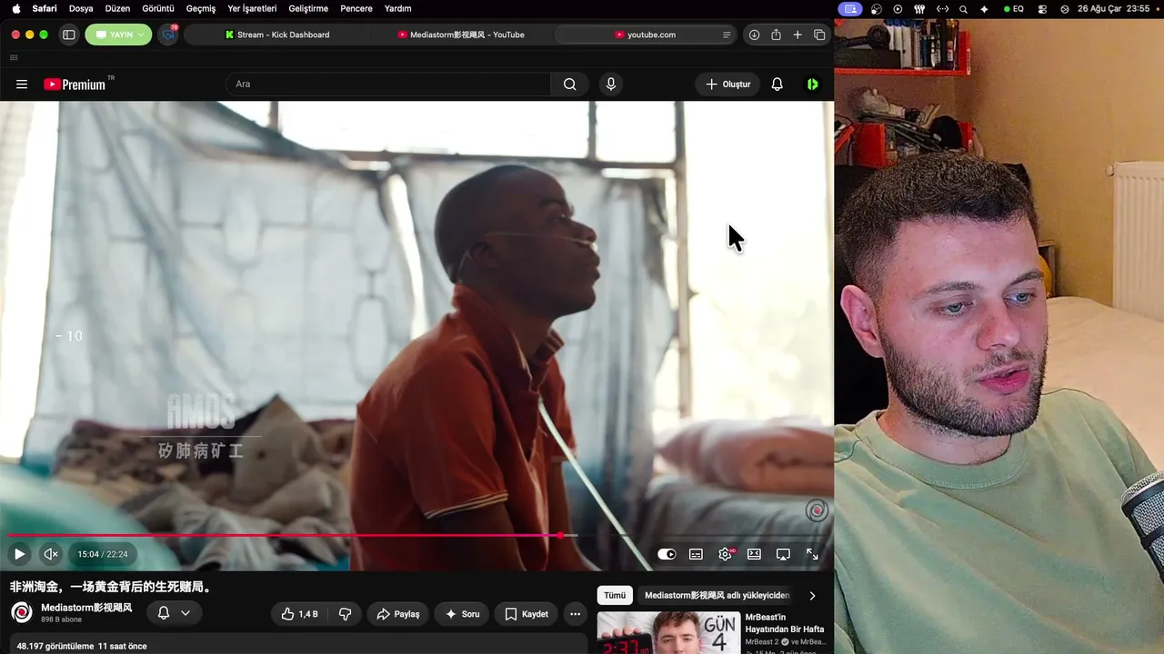Image resolution: width=1164 pixels, height=654 pixels.
Task: Open YouTube notifications bell
Action: point(778,84)
